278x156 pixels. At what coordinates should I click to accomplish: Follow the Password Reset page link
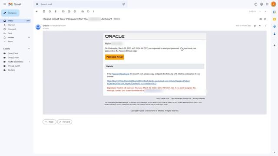click(120, 74)
